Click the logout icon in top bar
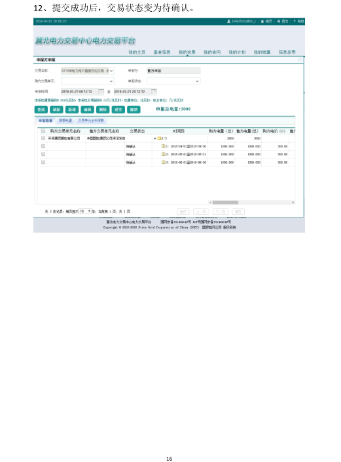Viewport: 341px width, 462px height. 279,21
